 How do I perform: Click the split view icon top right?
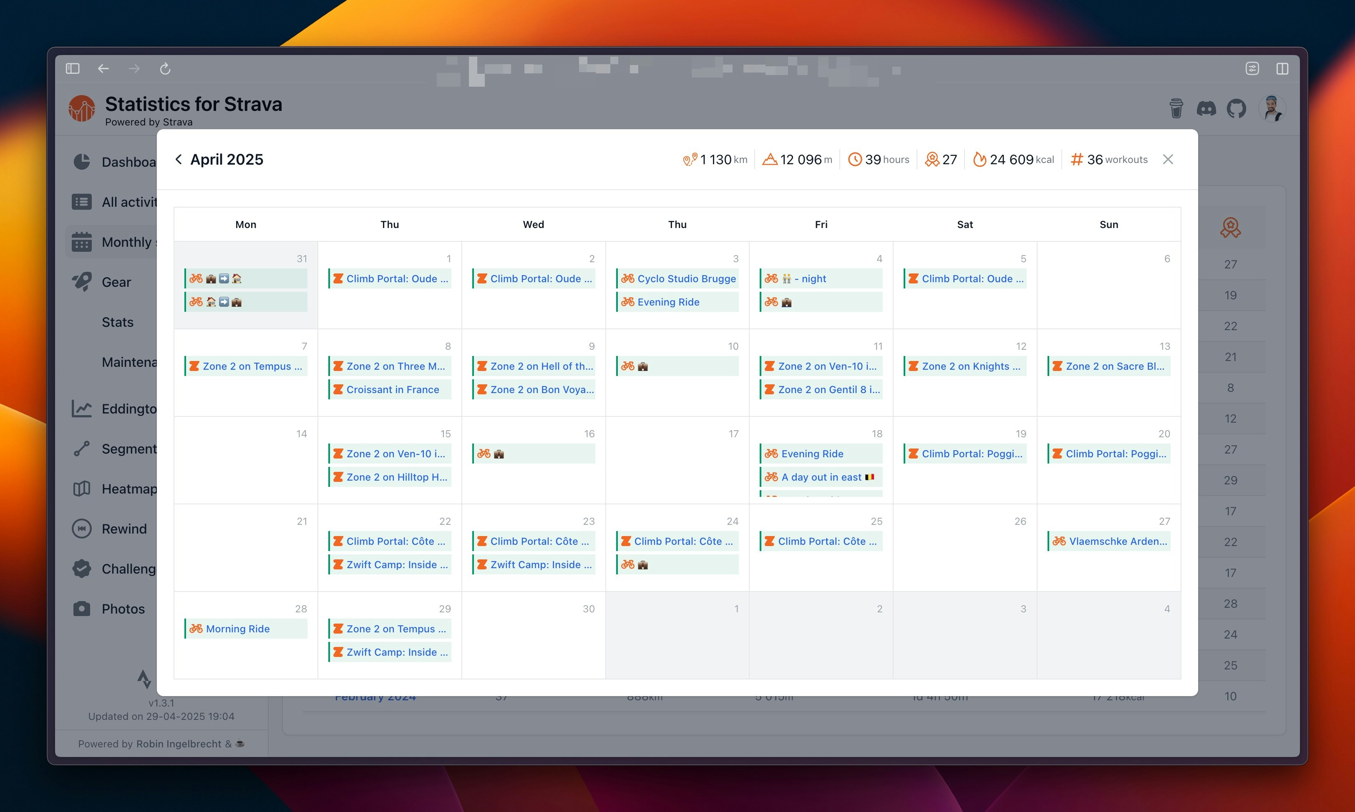[x=1282, y=68]
